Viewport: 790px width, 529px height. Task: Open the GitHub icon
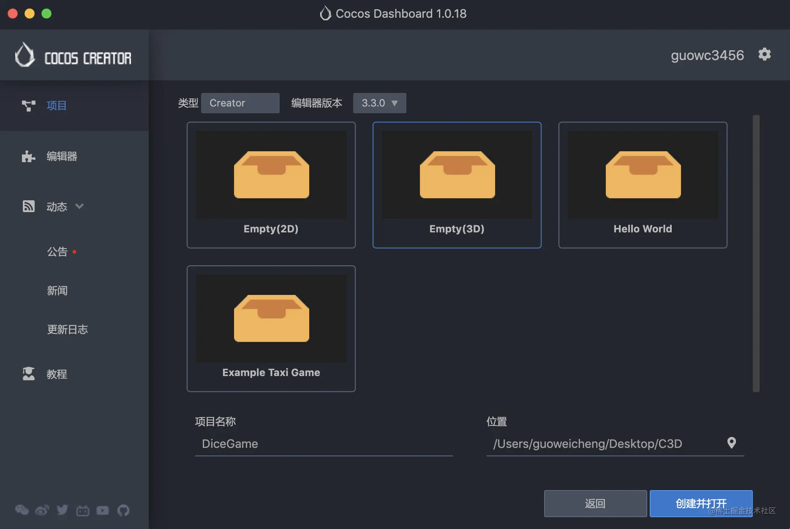click(x=123, y=510)
